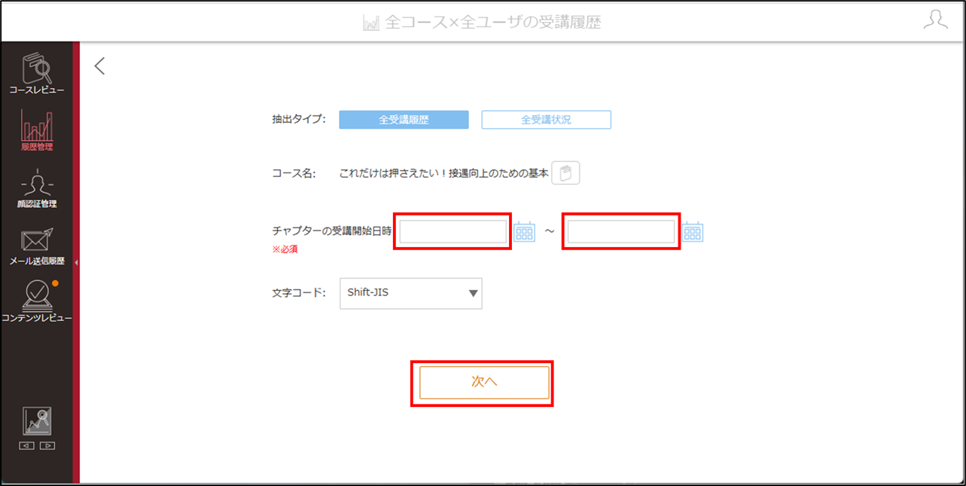Select 全受講履歴 extraction type
Image resolution: width=966 pixels, height=486 pixels.
[x=404, y=120]
